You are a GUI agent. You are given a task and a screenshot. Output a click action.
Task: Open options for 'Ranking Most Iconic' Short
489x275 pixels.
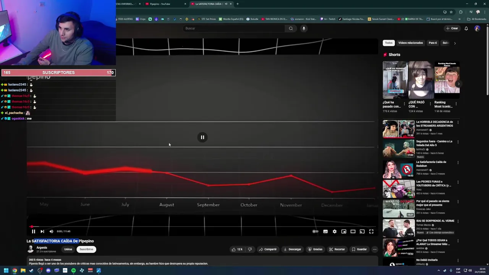[456, 104]
